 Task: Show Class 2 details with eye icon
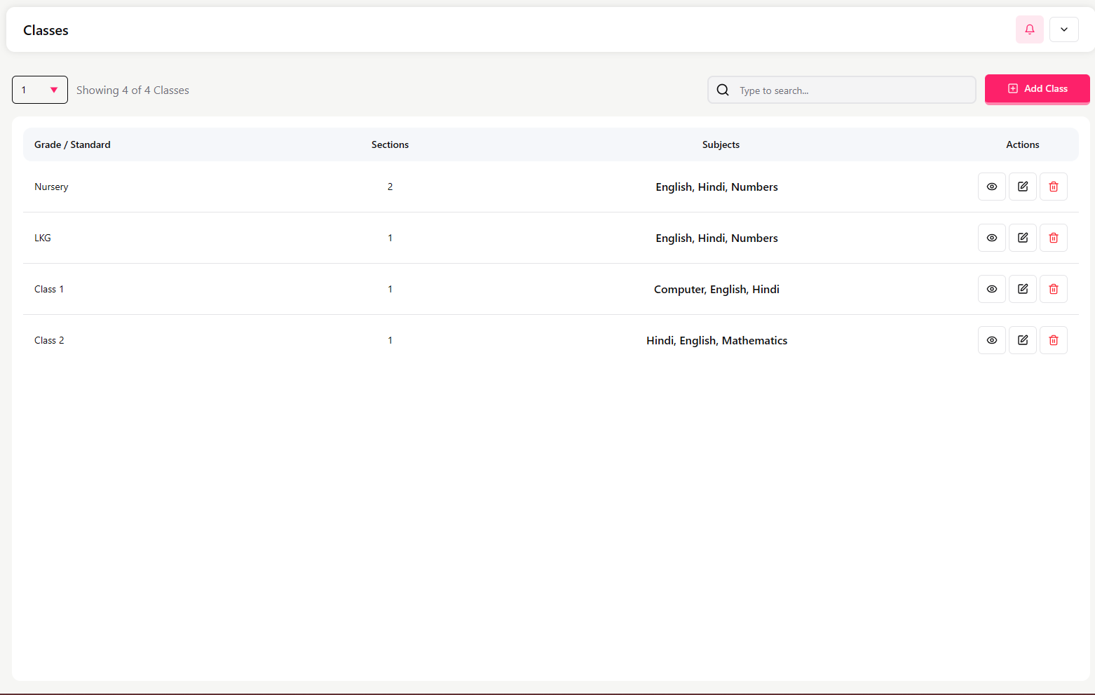pos(991,340)
